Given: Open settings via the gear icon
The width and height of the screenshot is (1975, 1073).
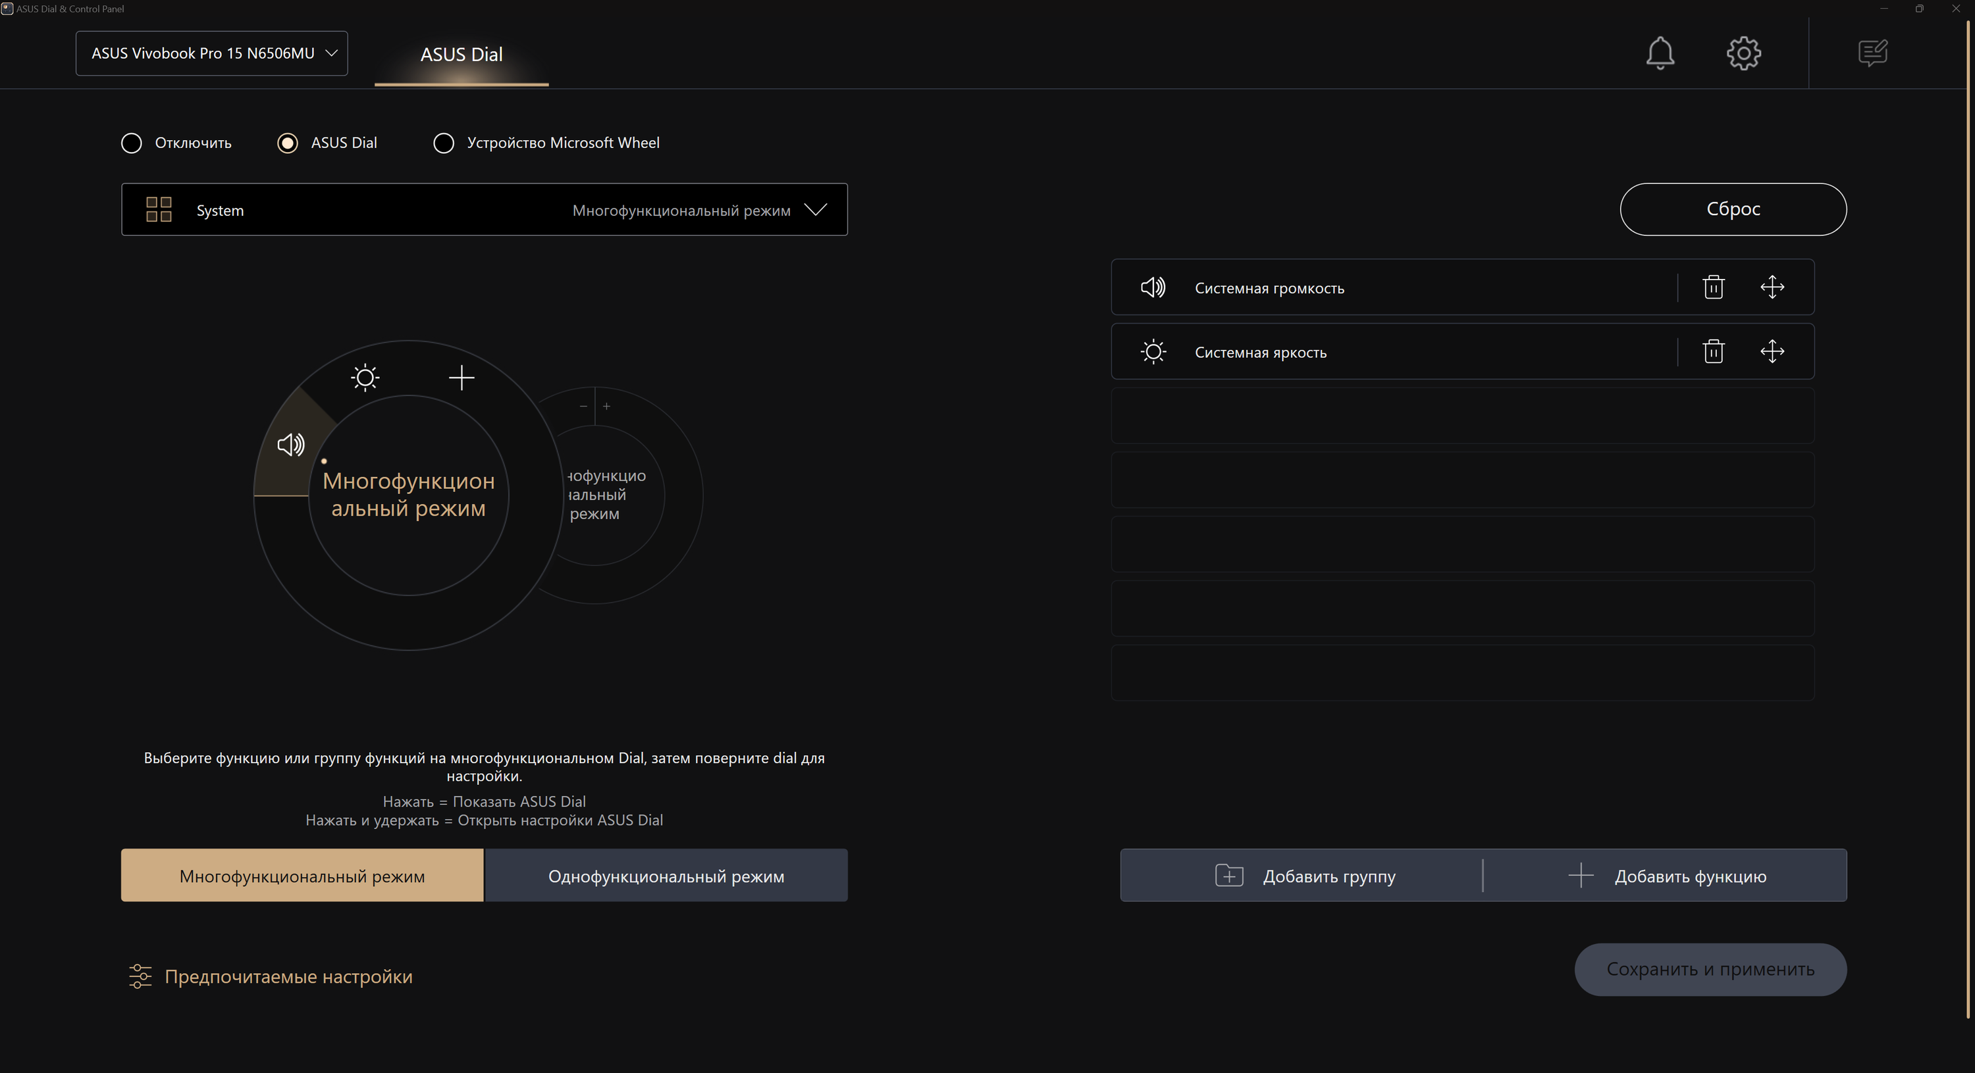Looking at the screenshot, I should [x=1743, y=53].
